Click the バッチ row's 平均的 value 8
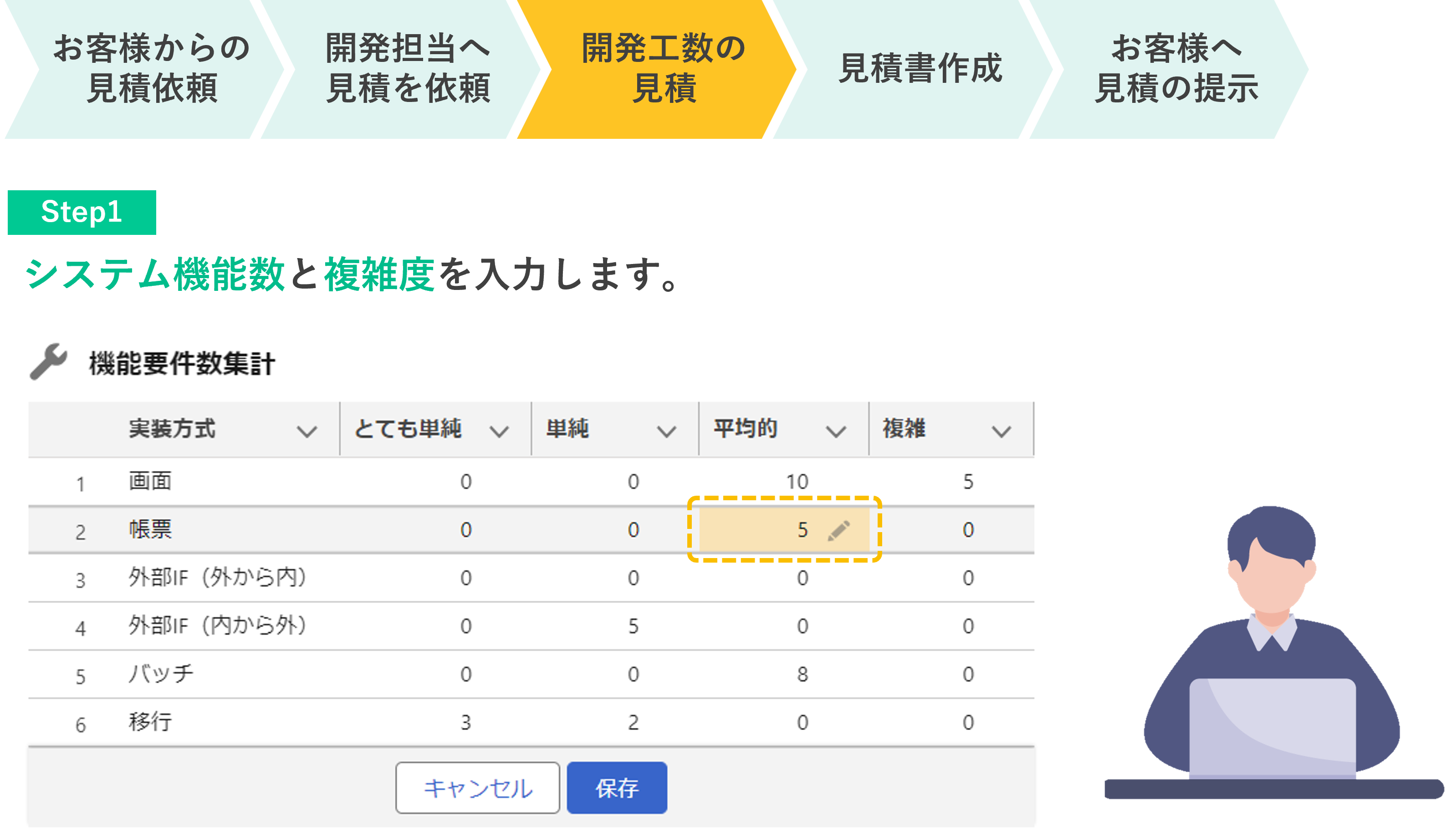This screenshot has width=1446, height=838. [802, 674]
